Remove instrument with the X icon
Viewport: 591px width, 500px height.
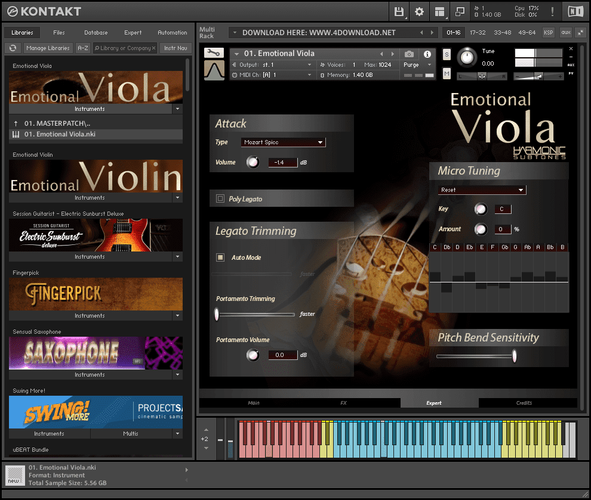pos(571,48)
